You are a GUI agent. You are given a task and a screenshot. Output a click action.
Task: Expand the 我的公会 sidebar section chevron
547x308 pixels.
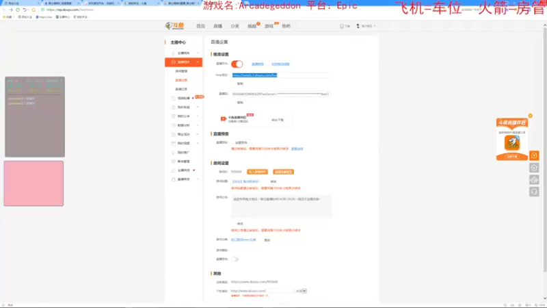tap(198, 116)
